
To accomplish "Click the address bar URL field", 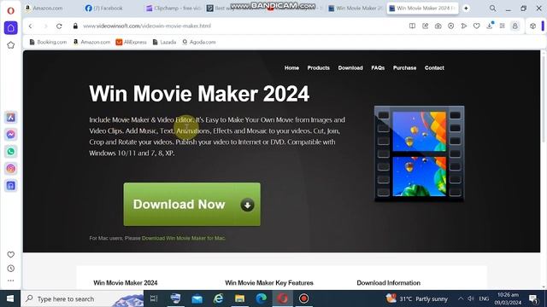I will [147, 26].
